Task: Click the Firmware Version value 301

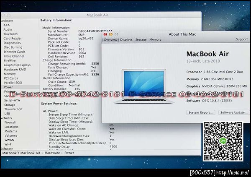Action: coord(81,49)
